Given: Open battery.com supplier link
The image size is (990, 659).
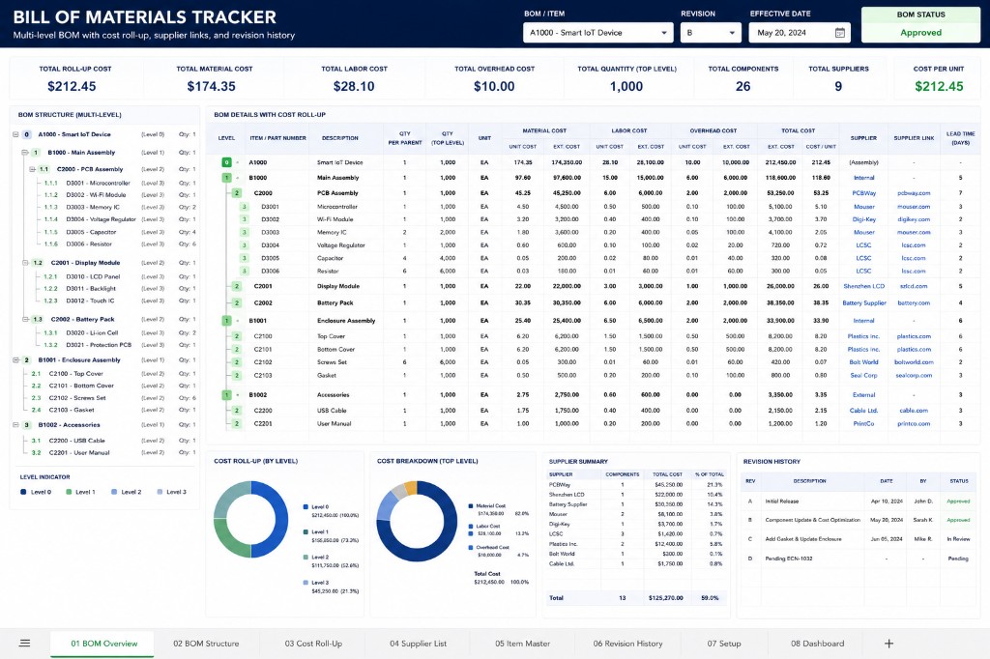Looking at the screenshot, I should [914, 303].
